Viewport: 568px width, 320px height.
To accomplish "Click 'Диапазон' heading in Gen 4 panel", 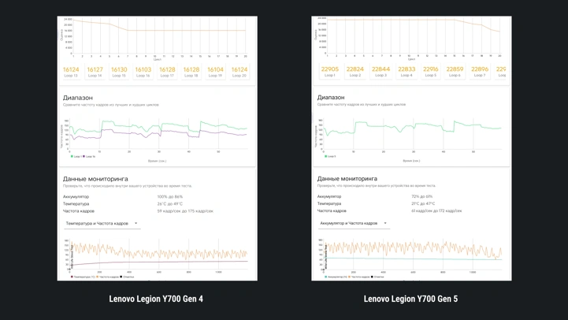I will (78, 98).
